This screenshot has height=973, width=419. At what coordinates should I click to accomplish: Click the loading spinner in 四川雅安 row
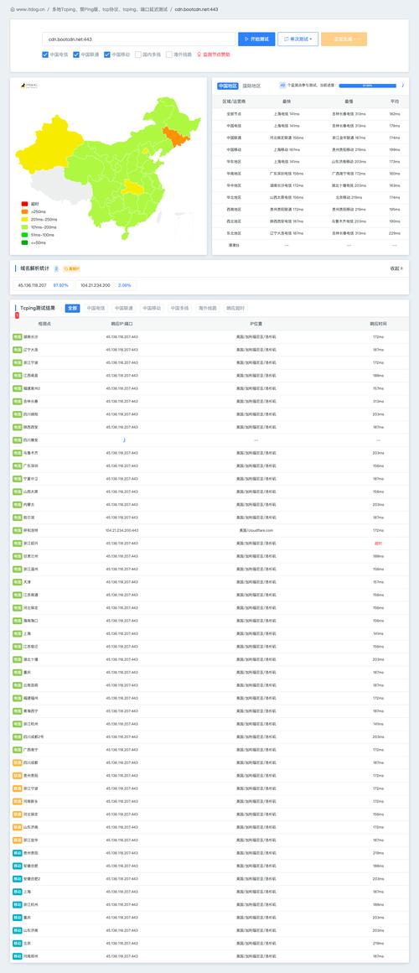click(123, 440)
